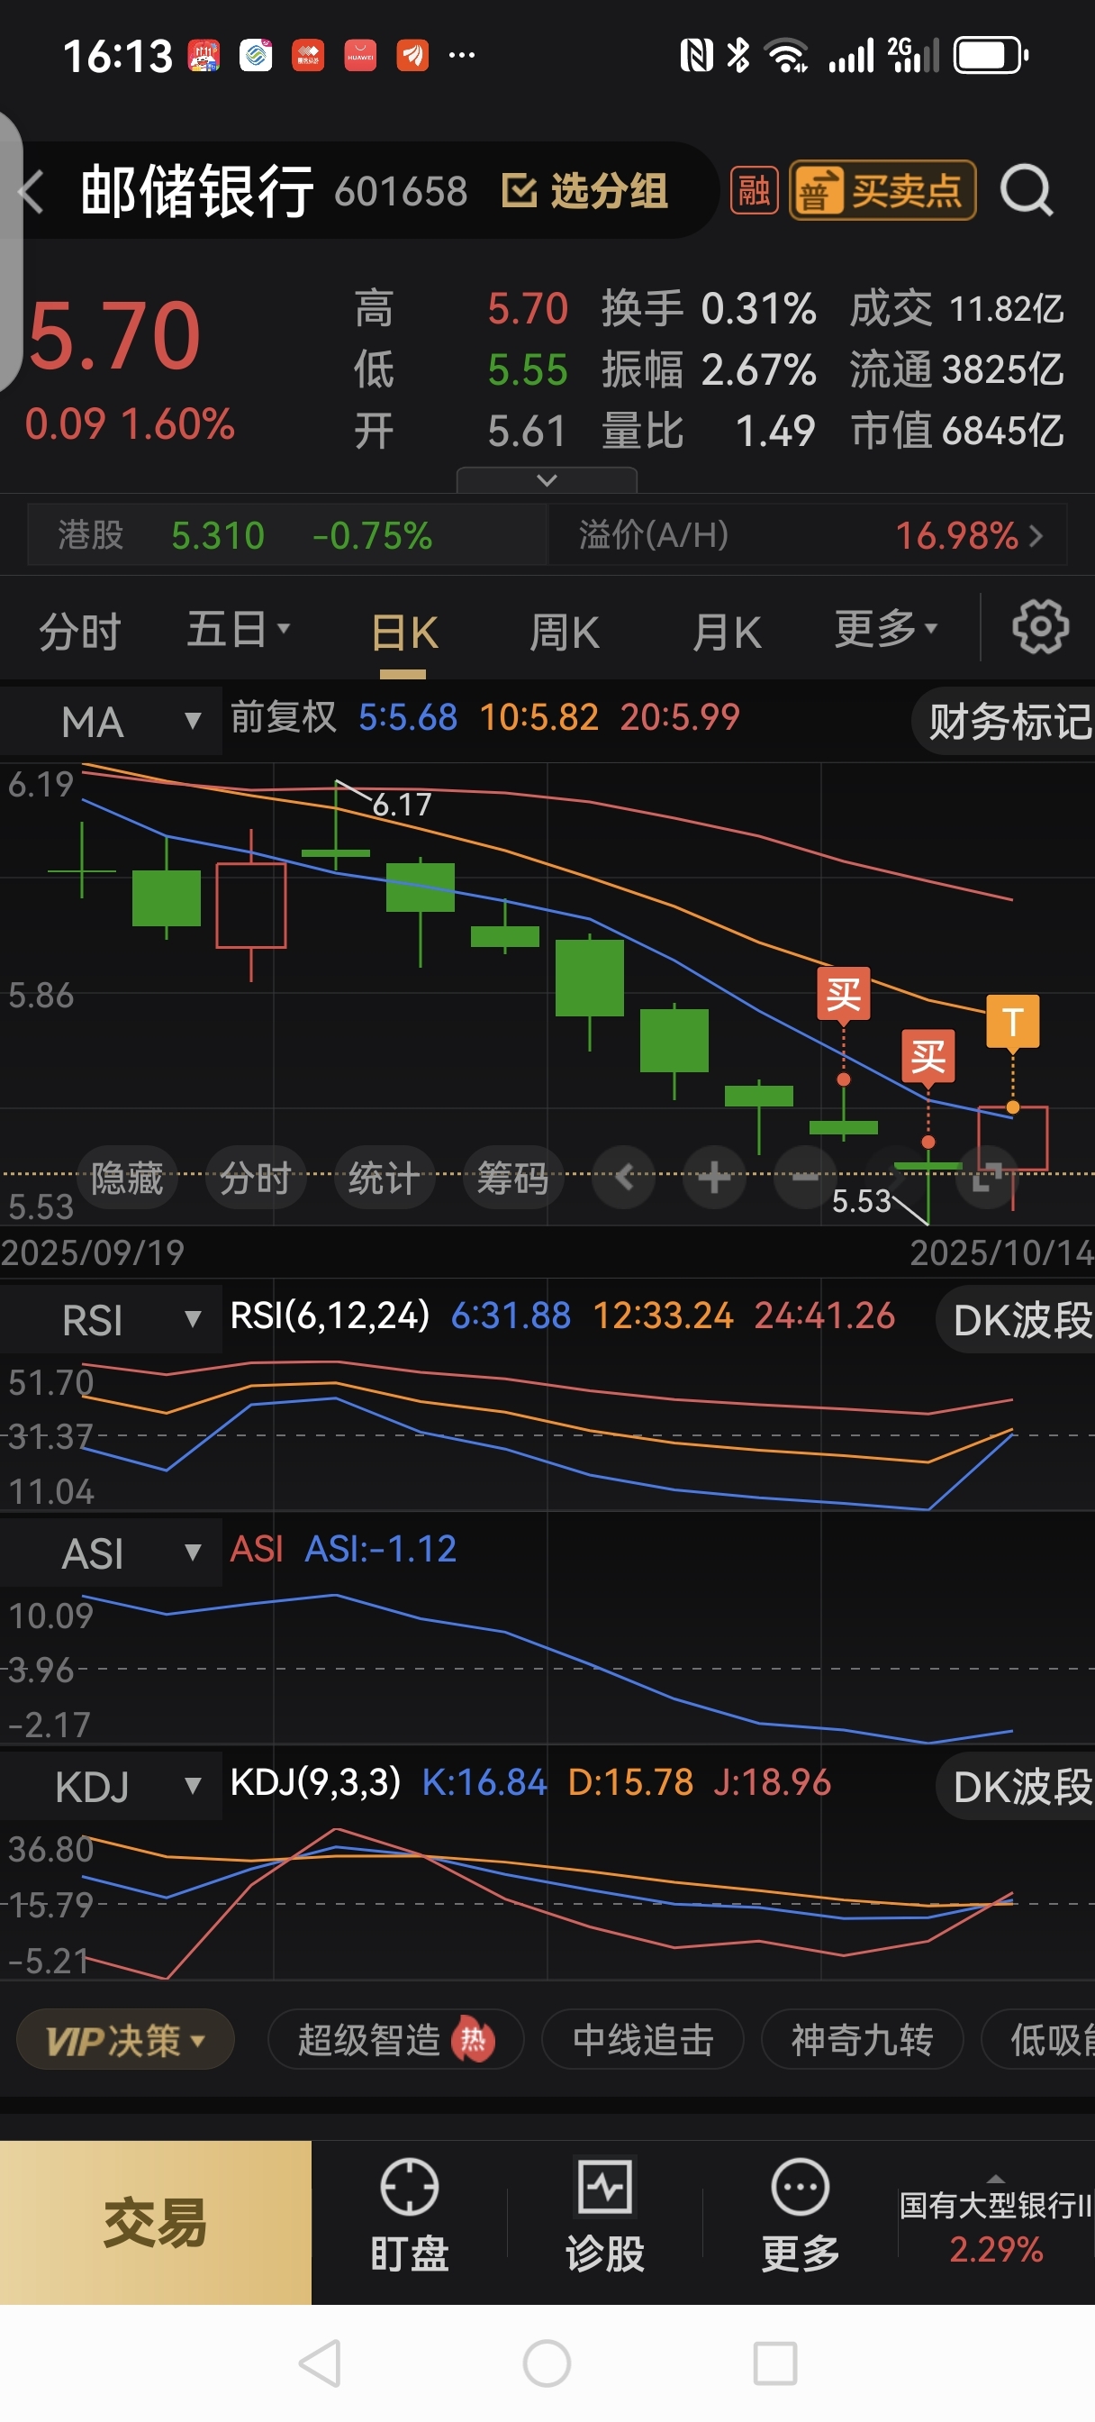The height and width of the screenshot is (2422, 1095).
Task: Open the search magnifier icon
Action: pos(1026,191)
